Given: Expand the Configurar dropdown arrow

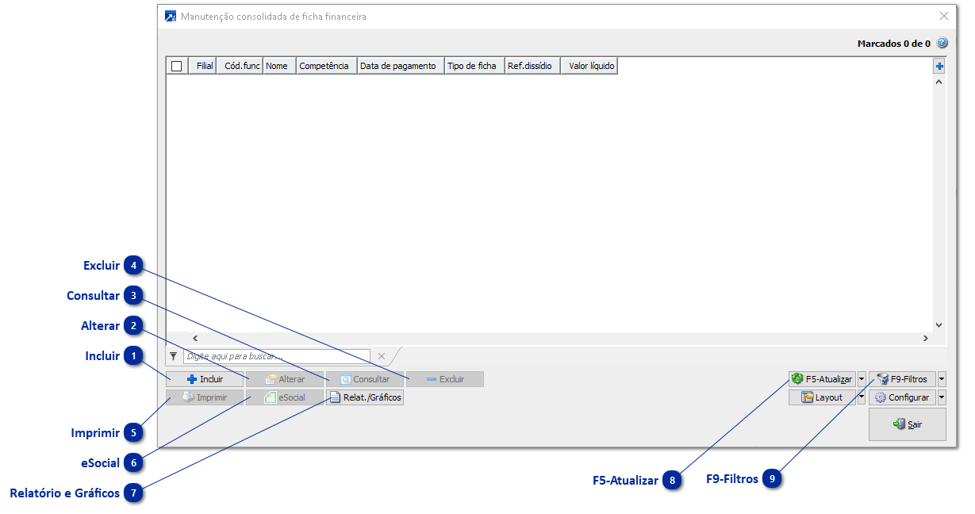Looking at the screenshot, I should (942, 397).
